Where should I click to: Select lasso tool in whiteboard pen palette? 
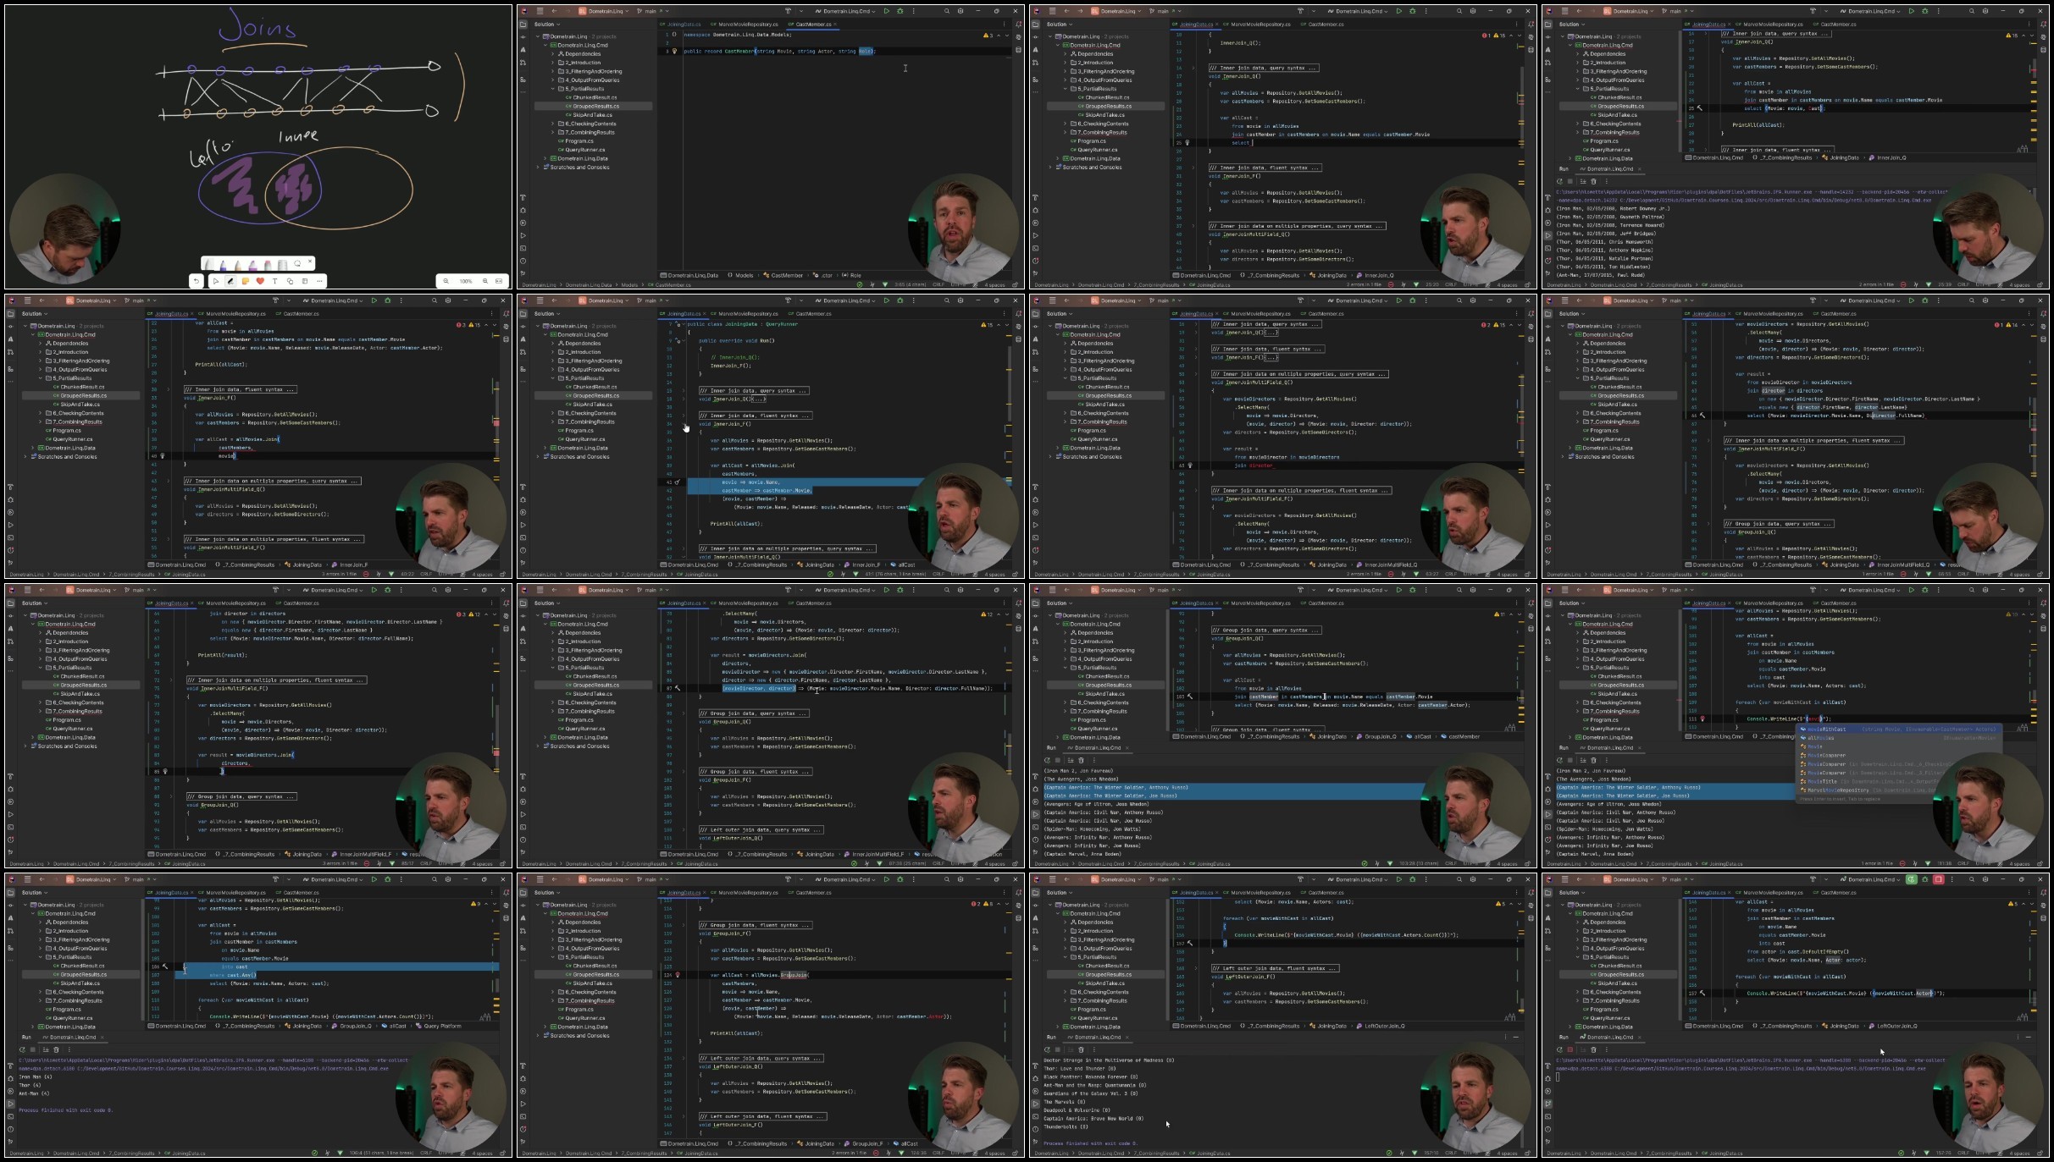(x=297, y=264)
